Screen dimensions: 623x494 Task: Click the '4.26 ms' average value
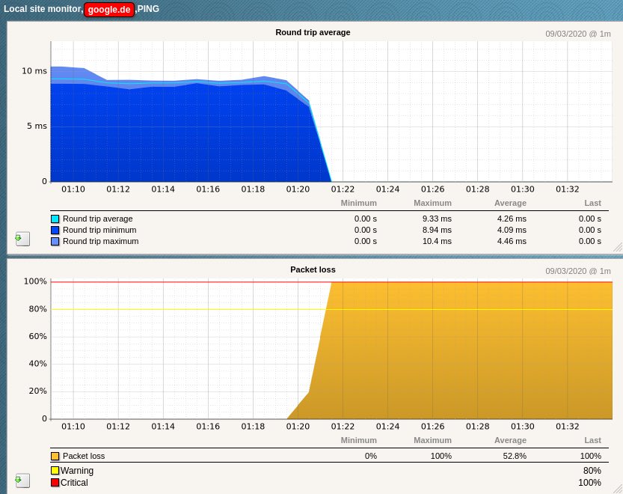tap(512, 219)
